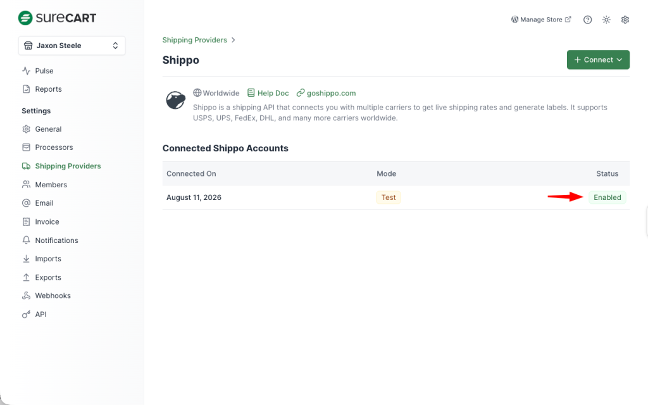The image size is (648, 405).
Task: Click the Processors card icon
Action: click(x=26, y=147)
